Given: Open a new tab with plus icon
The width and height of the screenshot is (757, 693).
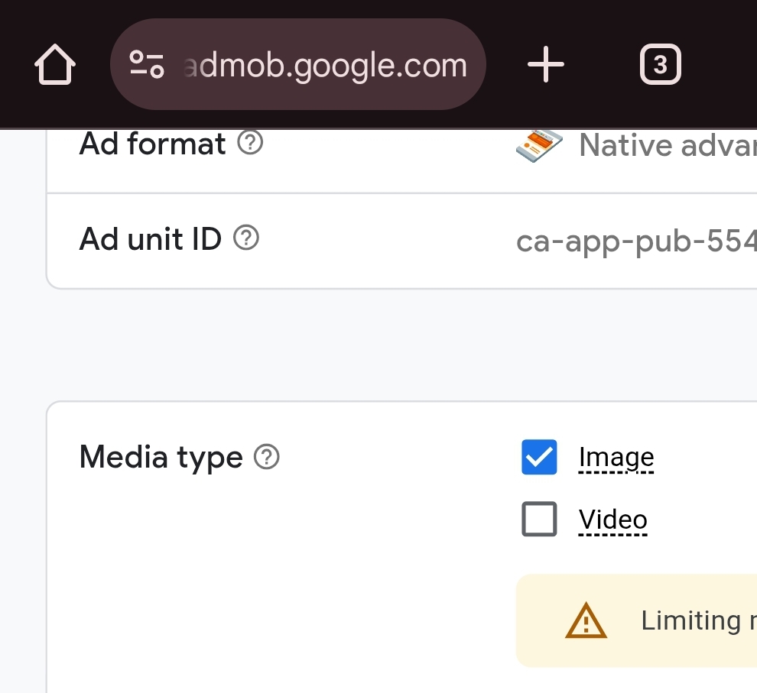Looking at the screenshot, I should tap(546, 65).
